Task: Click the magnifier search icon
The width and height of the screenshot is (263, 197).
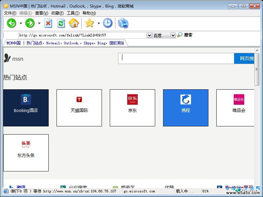Action: (x=179, y=35)
